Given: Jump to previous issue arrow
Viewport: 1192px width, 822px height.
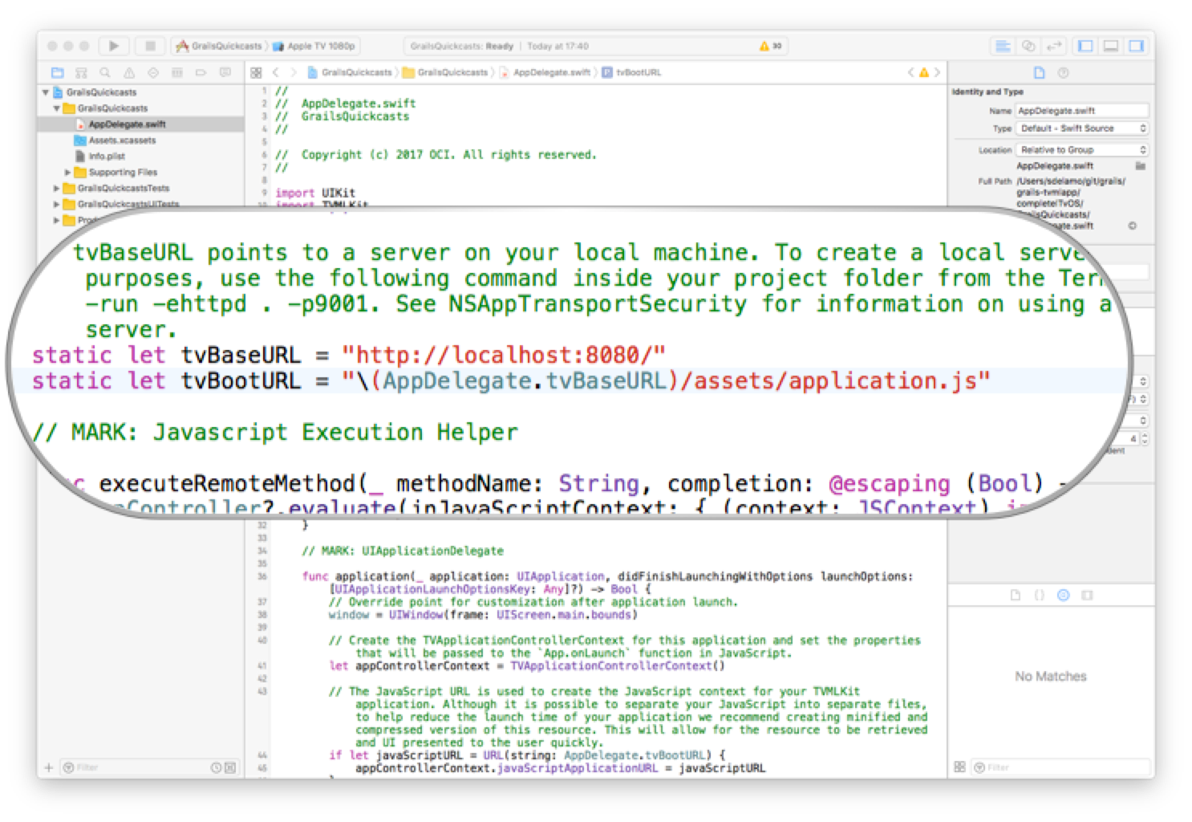Looking at the screenshot, I should click(x=910, y=72).
